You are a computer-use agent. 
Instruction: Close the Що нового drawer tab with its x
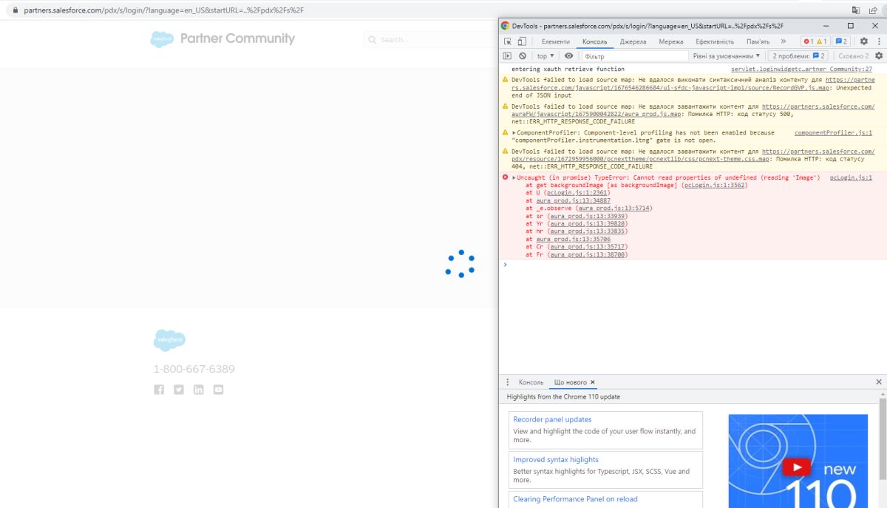click(x=592, y=382)
